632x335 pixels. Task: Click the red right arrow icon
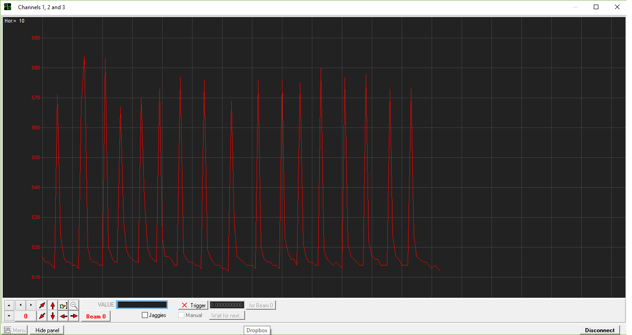pyautogui.click(x=74, y=316)
